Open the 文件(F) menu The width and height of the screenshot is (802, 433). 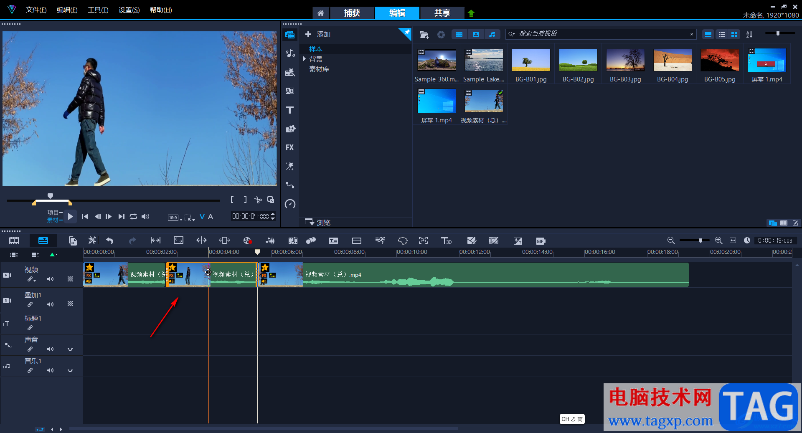[x=36, y=10]
